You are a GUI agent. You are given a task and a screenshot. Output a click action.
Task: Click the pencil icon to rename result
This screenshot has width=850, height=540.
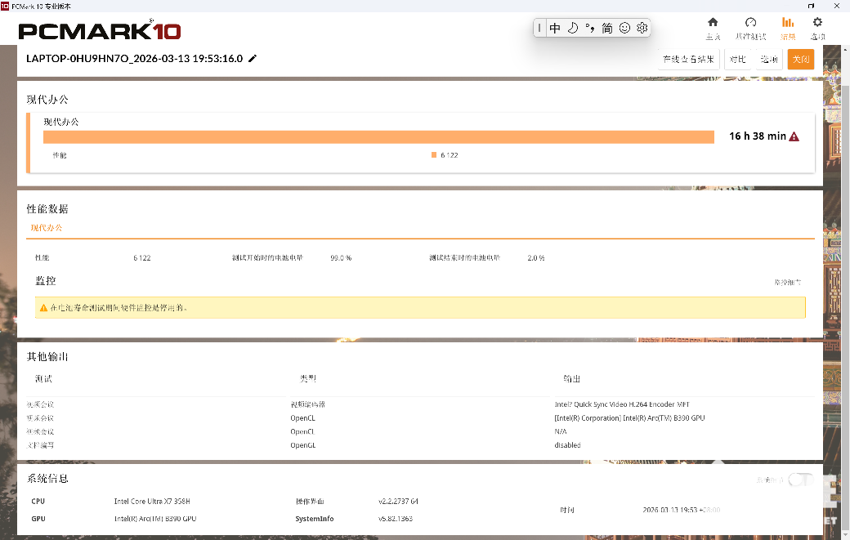click(253, 59)
